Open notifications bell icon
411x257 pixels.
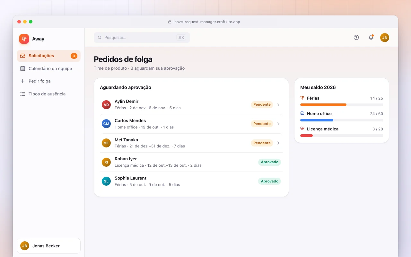point(371,38)
